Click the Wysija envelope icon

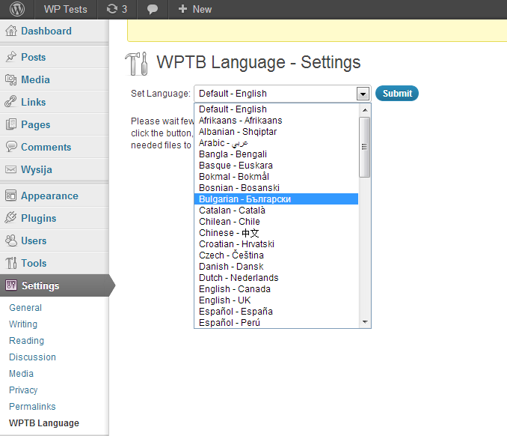pyautogui.click(x=11, y=169)
